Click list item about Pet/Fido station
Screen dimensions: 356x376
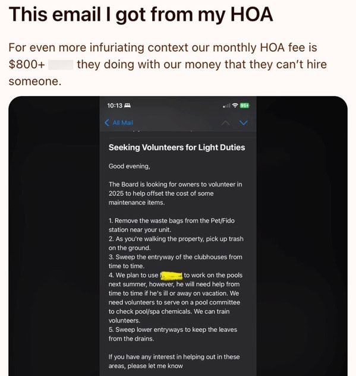point(172,225)
